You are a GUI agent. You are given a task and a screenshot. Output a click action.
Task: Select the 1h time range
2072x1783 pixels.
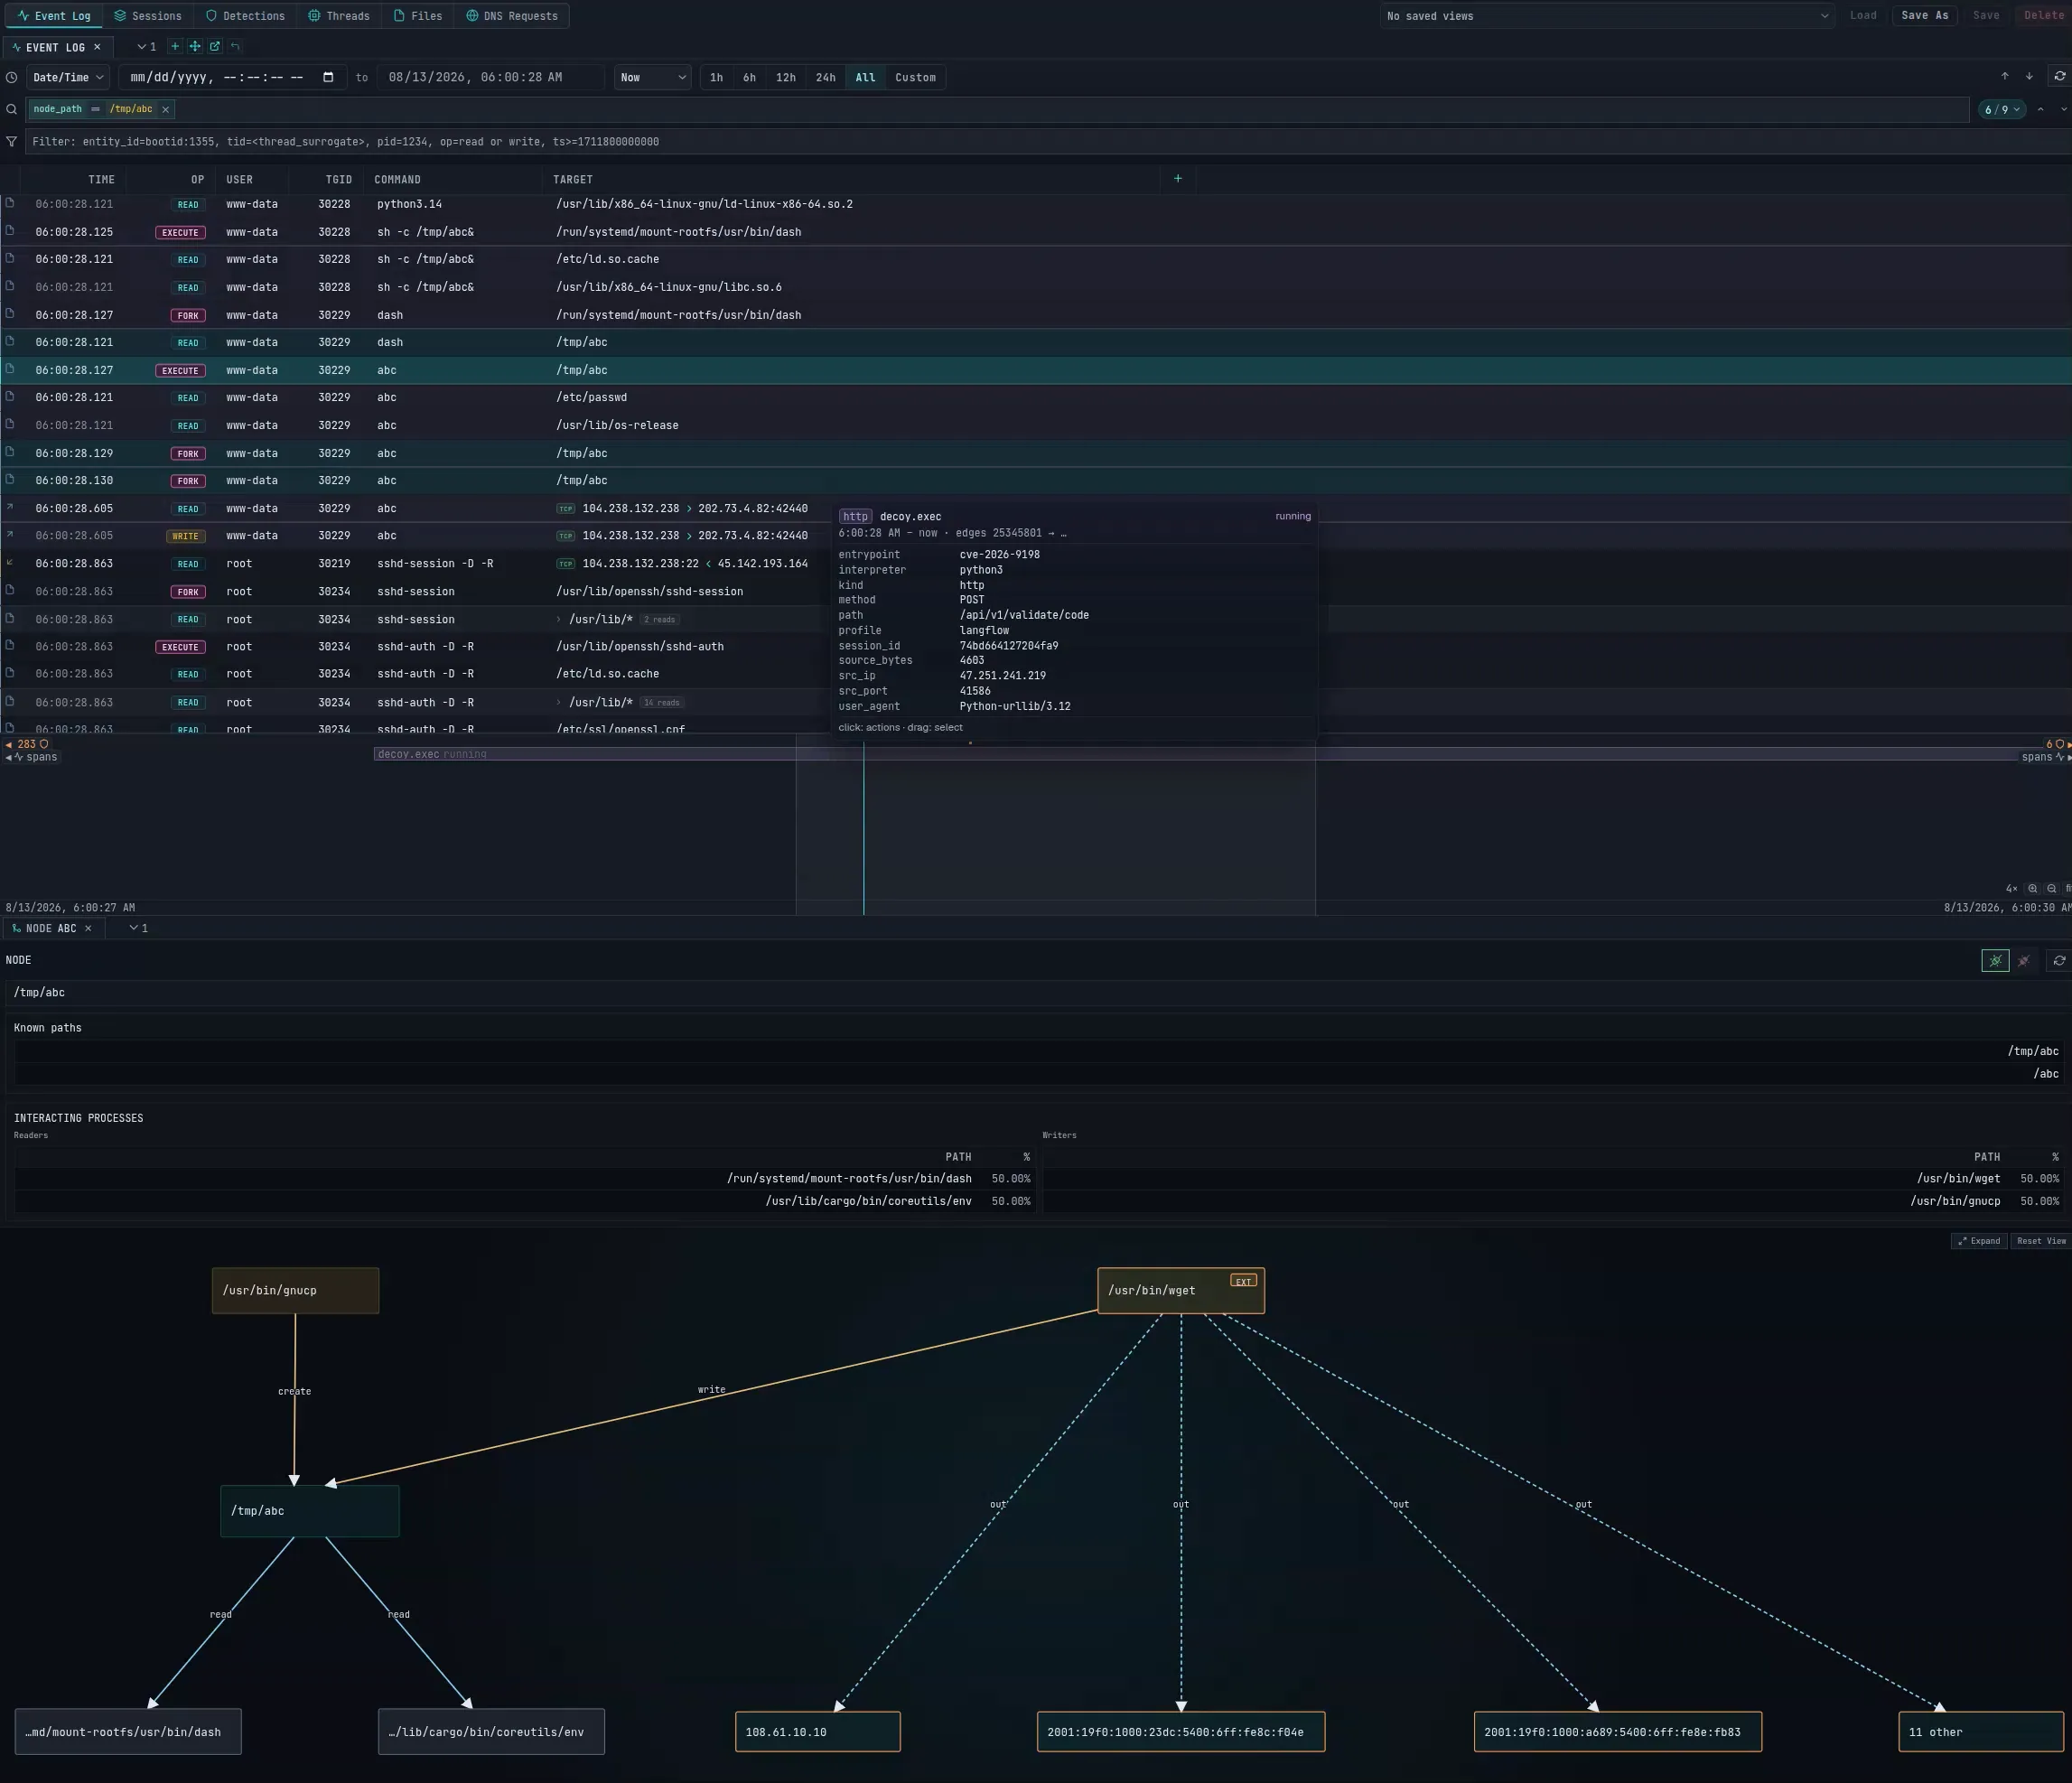[716, 77]
